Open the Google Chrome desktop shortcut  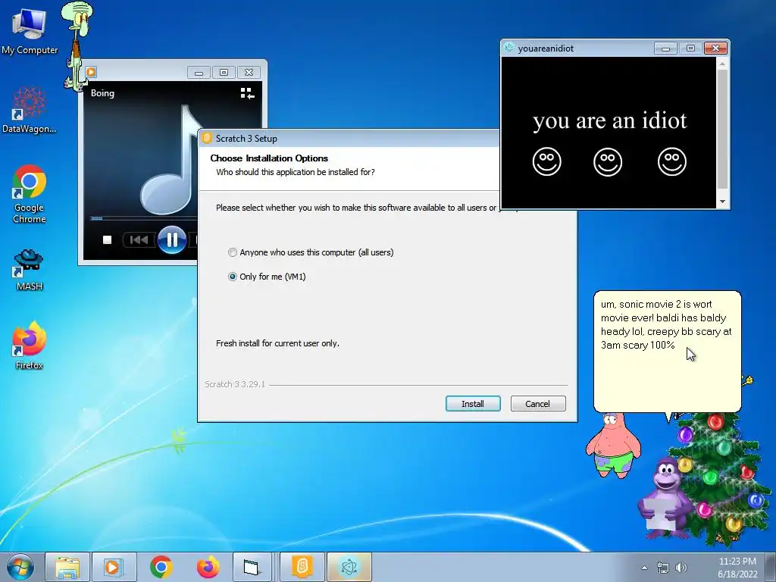point(30,193)
